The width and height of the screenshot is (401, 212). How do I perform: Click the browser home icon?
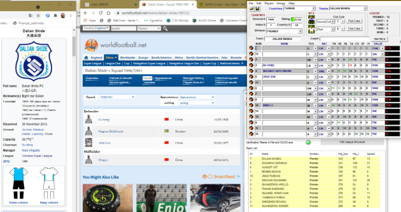(109, 12)
